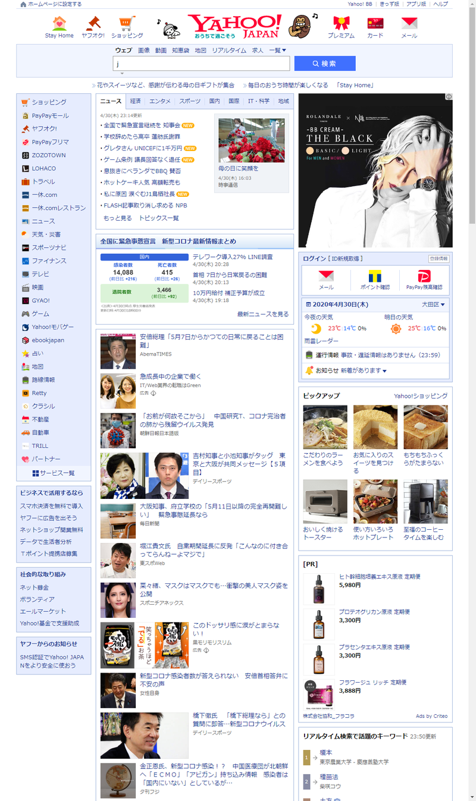Viewport: 476px width, 801px height.
Task: Open the 橋下徹氏 article thumbnail
Action: point(144,735)
